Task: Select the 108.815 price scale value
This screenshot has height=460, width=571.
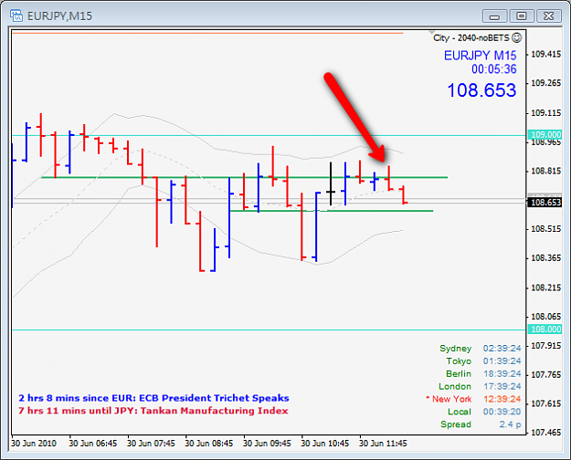Action: [545, 171]
